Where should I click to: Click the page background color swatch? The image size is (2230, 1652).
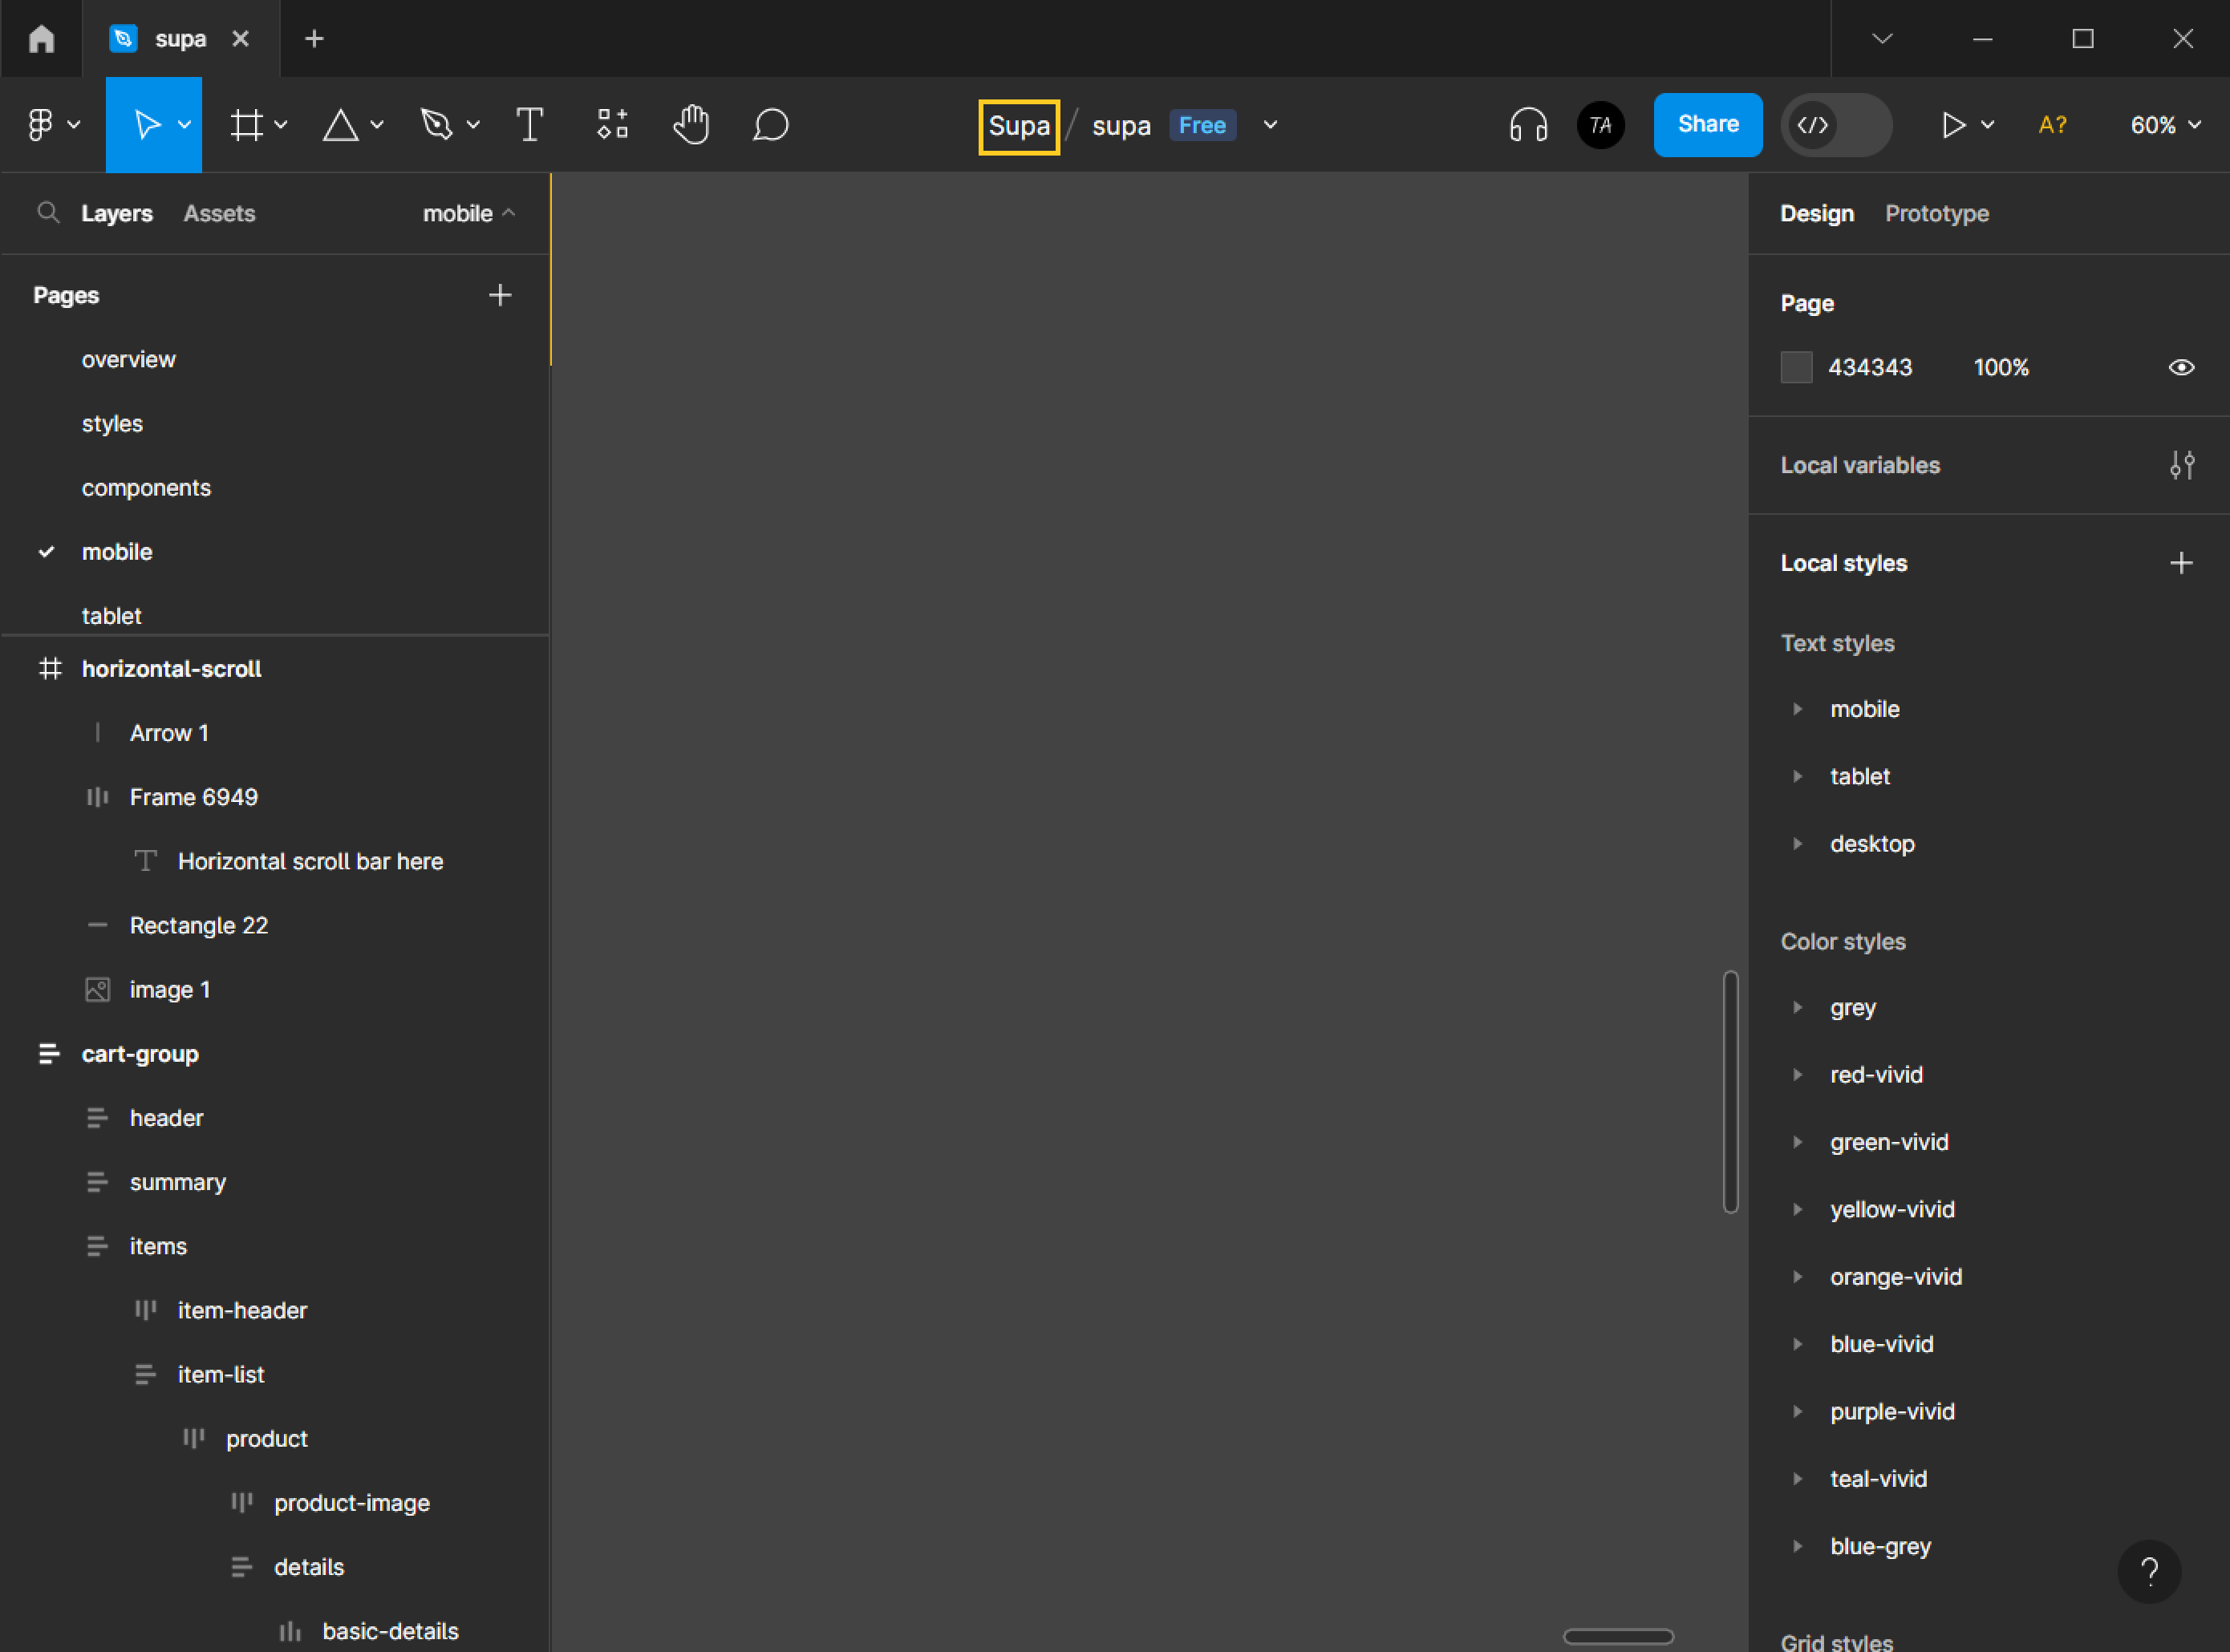point(1796,366)
